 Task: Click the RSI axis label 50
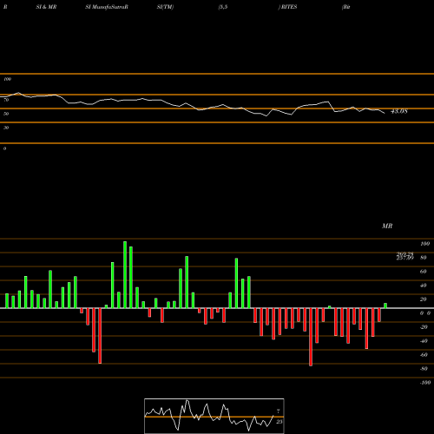click(x=6, y=114)
